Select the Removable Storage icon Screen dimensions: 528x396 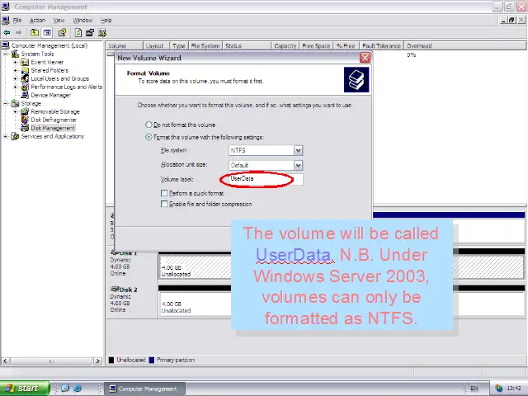[x=25, y=111]
